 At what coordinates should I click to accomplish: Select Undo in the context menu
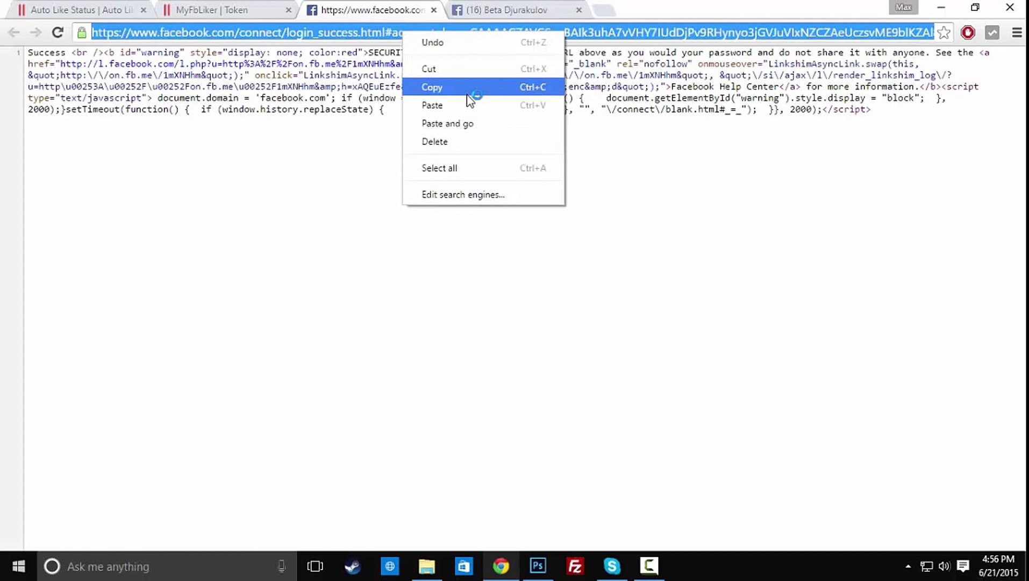pos(483,42)
